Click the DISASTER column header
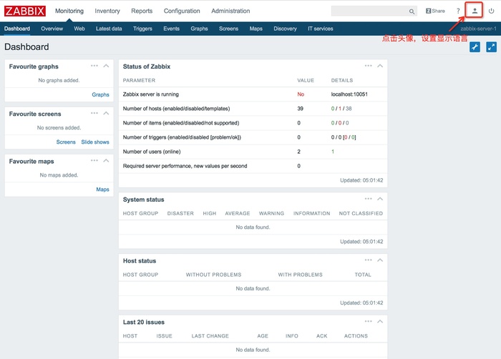Image resolution: width=501 pixels, height=359 pixels. point(180,213)
